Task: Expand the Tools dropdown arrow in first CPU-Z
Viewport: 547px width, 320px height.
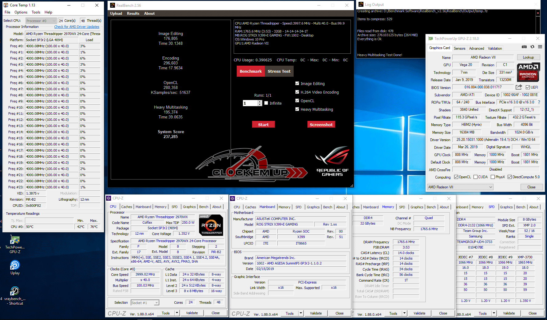Action: (x=177, y=313)
